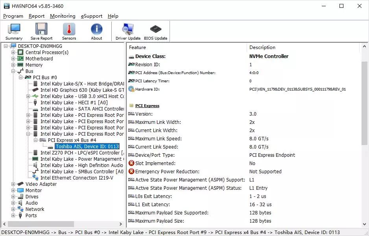Image resolution: width=369 pixels, height=236 pixels.
Task: Click details pane scroll up arrow
Action: coord(365,46)
